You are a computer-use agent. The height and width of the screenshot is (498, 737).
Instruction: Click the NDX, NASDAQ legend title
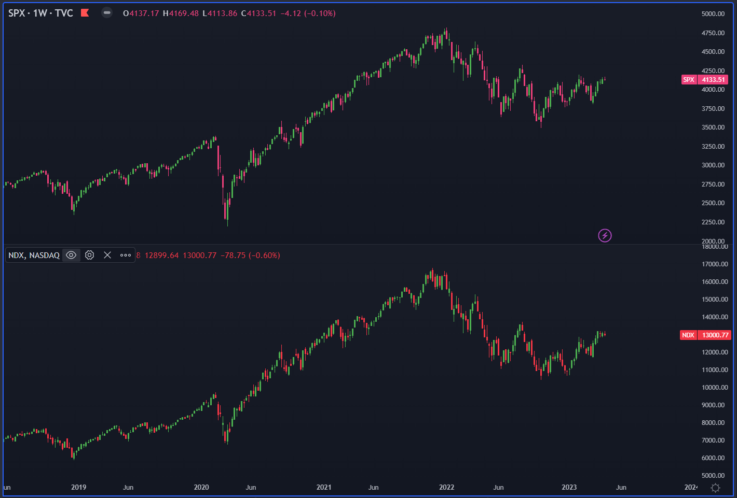point(34,255)
